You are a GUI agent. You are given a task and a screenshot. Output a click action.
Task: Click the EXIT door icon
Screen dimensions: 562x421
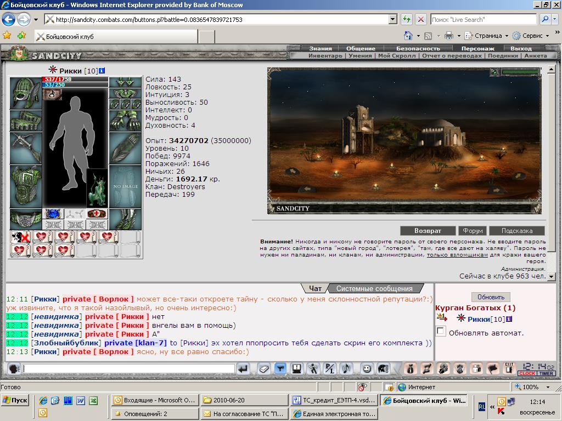click(x=509, y=368)
